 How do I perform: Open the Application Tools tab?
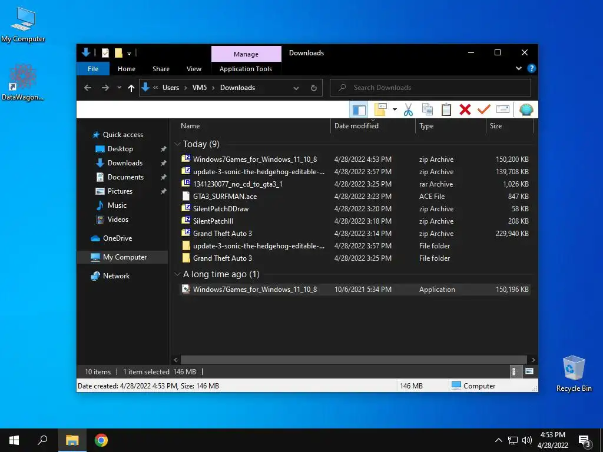246,69
